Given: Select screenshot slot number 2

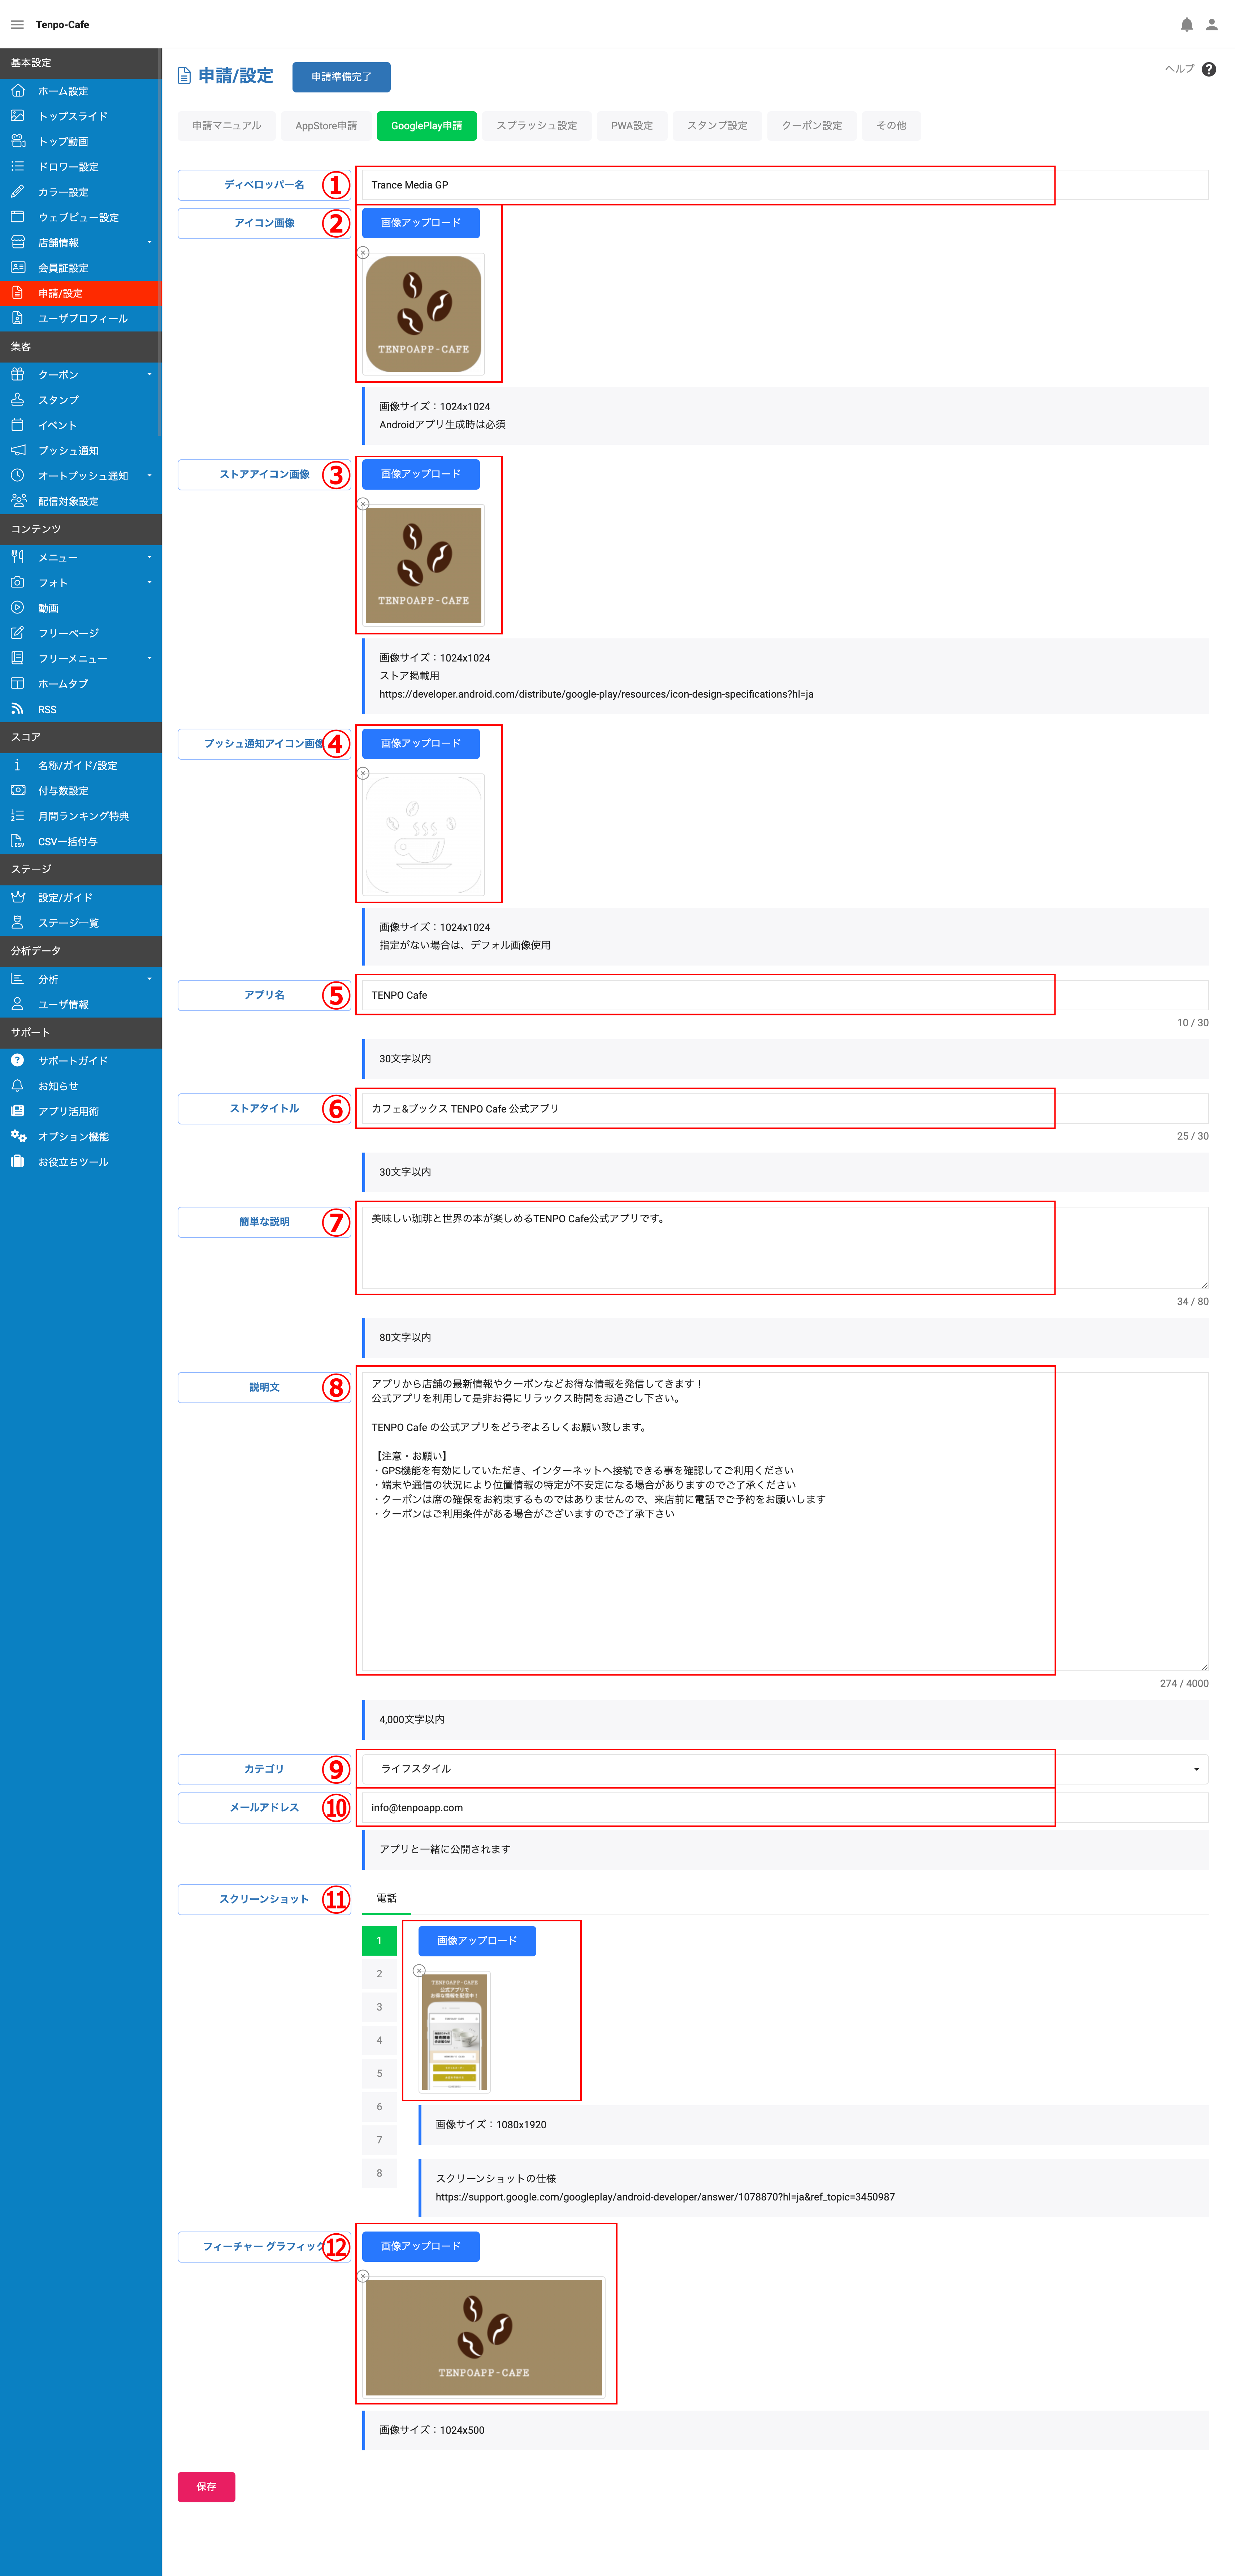Looking at the screenshot, I should point(379,1974).
